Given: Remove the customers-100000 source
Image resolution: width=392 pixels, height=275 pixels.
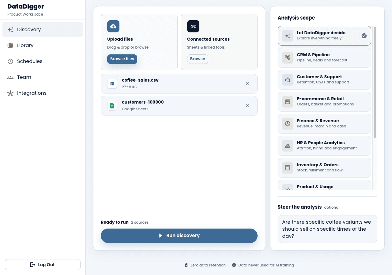Looking at the screenshot, I should [247, 106].
